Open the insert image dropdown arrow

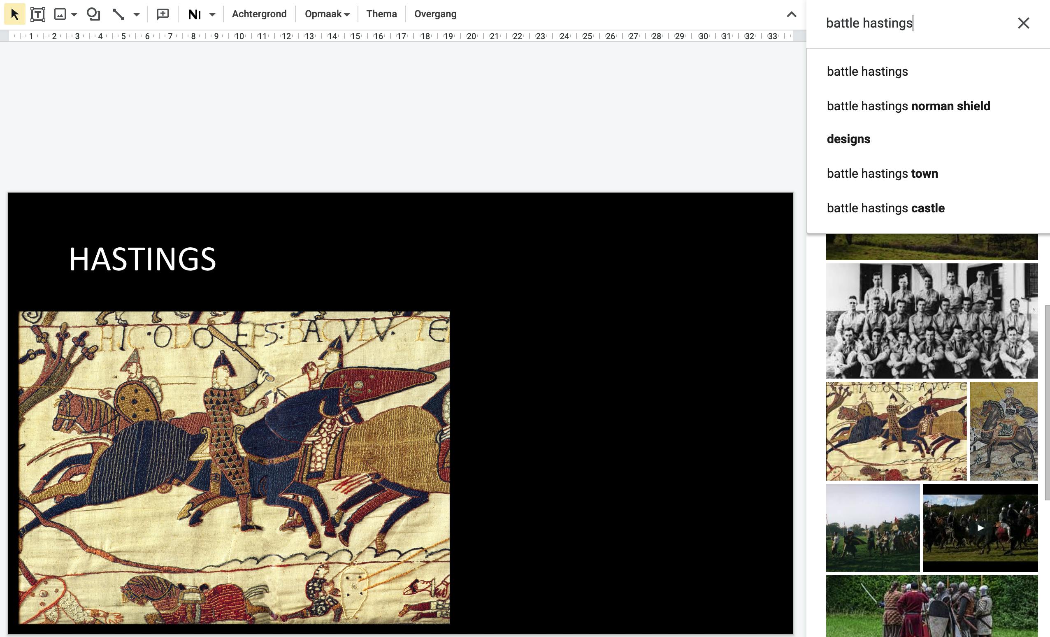click(74, 14)
